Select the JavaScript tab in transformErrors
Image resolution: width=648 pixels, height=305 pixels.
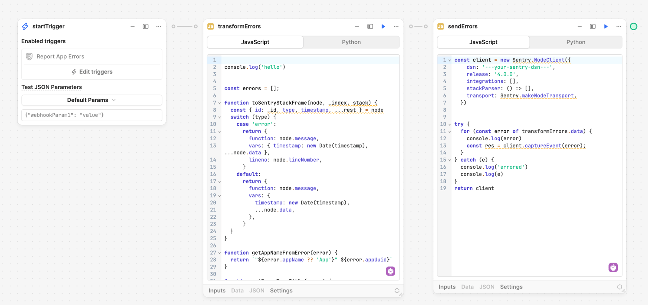click(x=255, y=42)
